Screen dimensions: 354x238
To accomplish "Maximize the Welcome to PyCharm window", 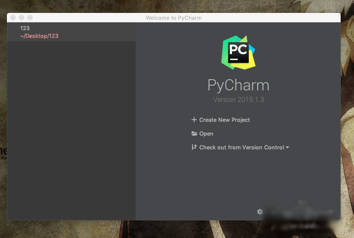I will tap(30, 18).
